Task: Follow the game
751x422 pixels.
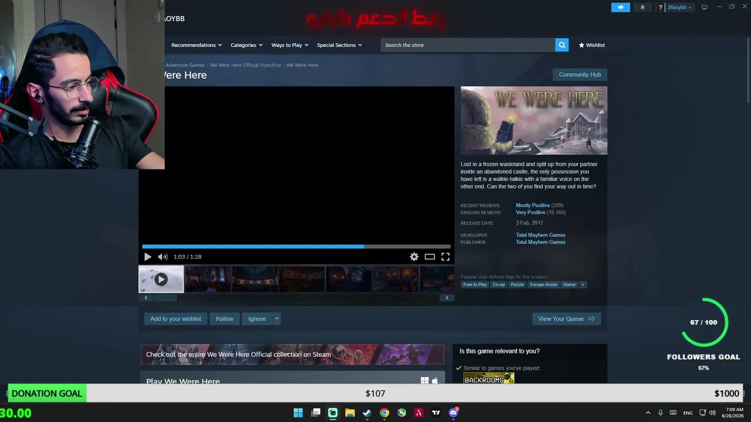Action: click(225, 319)
